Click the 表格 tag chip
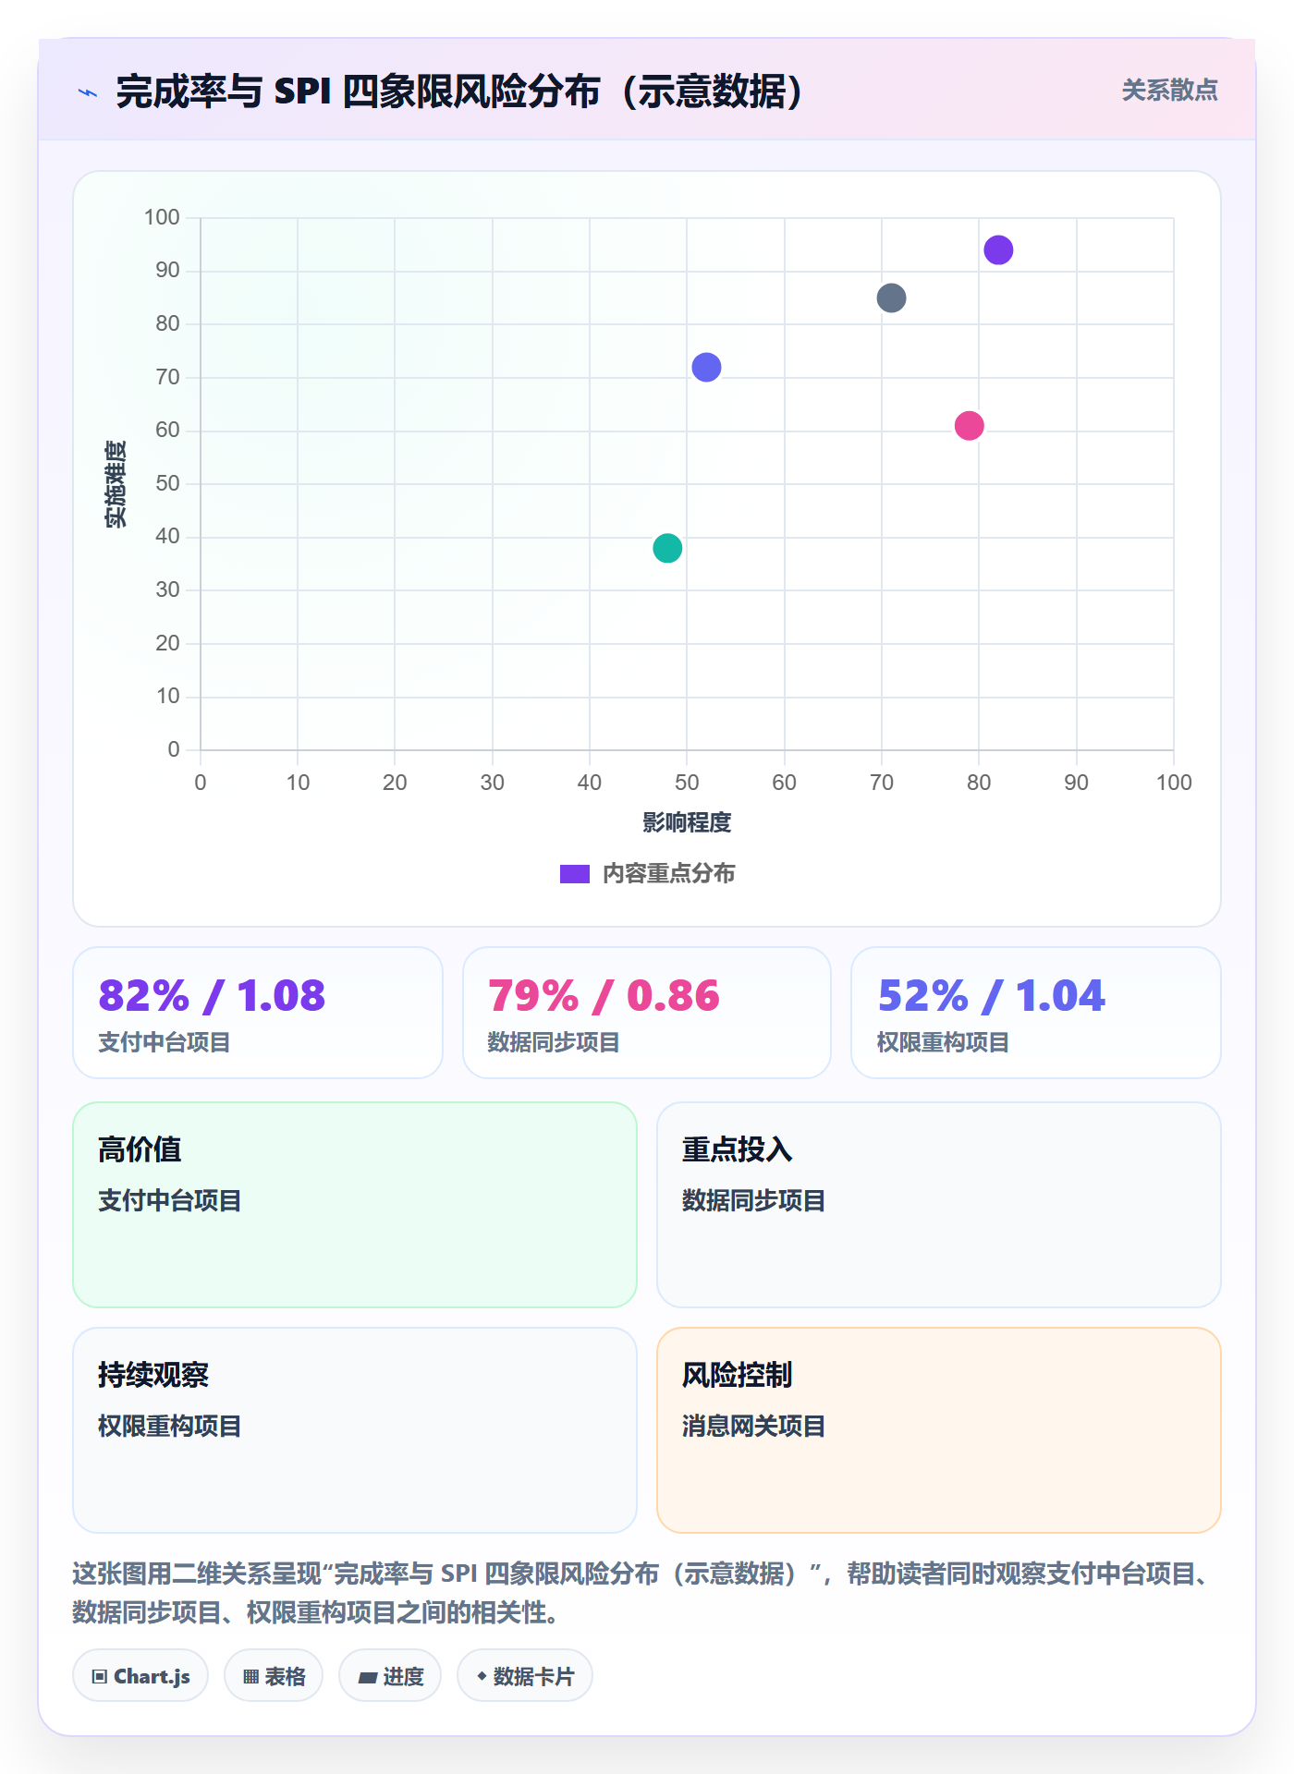The image size is (1294, 1774). pos(274,1676)
